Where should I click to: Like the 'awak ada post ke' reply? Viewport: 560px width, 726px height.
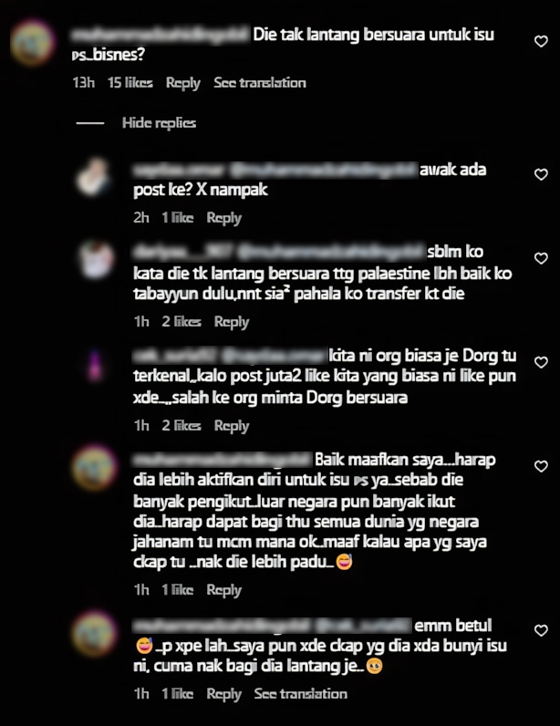tap(541, 174)
